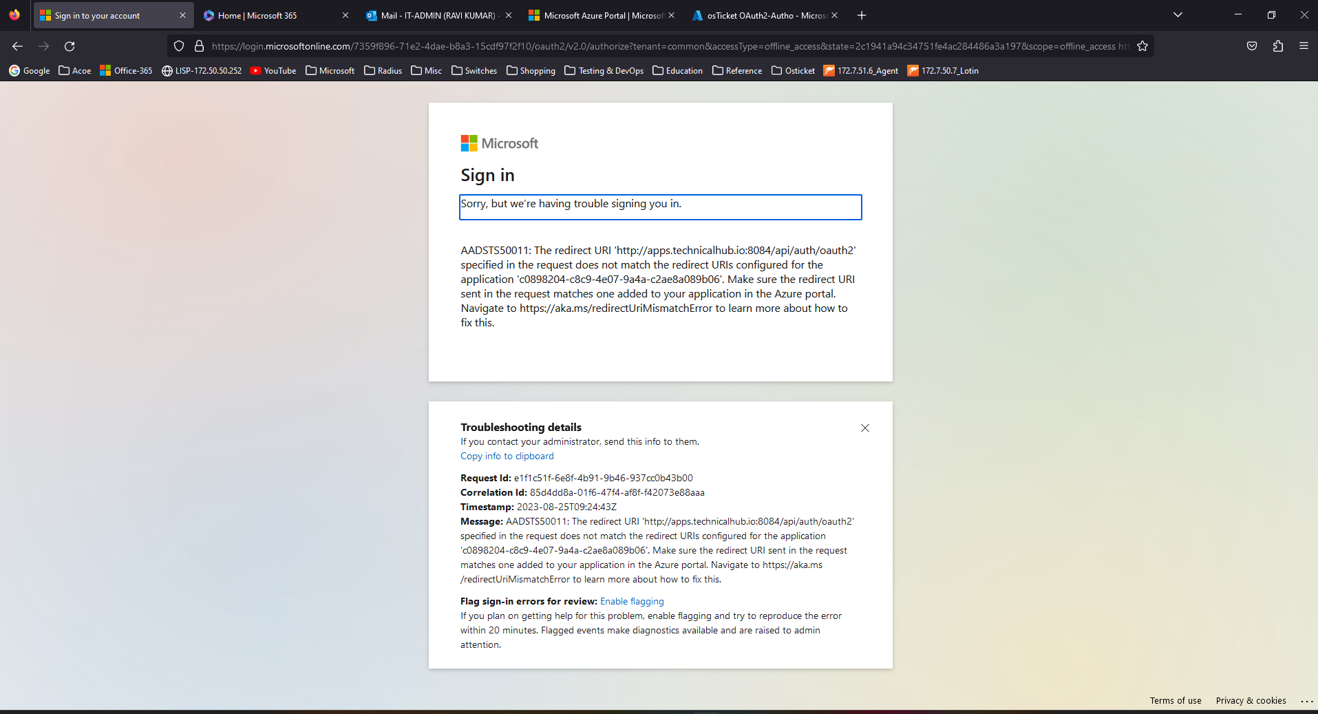Click the browser Back arrow button
1318x714 pixels.
click(x=18, y=46)
